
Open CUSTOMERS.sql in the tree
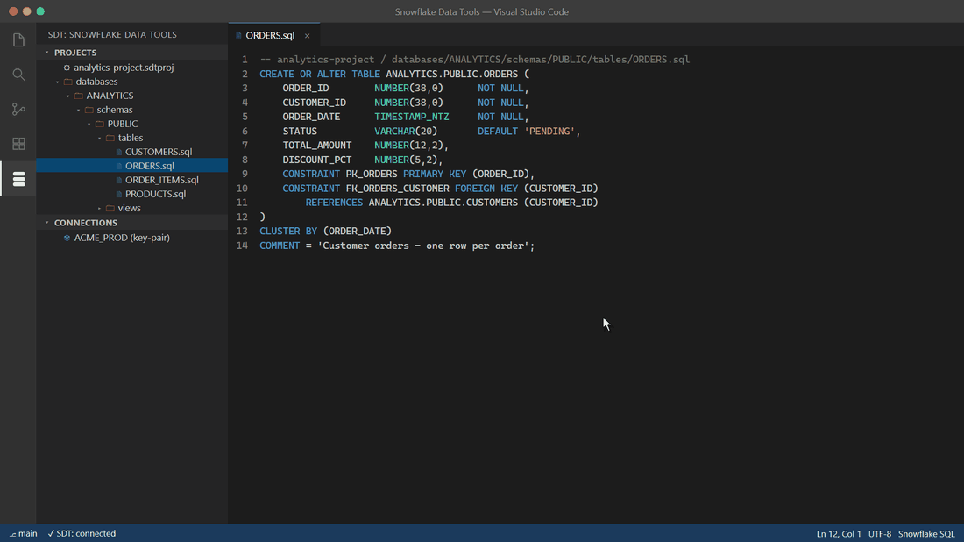[x=159, y=152]
